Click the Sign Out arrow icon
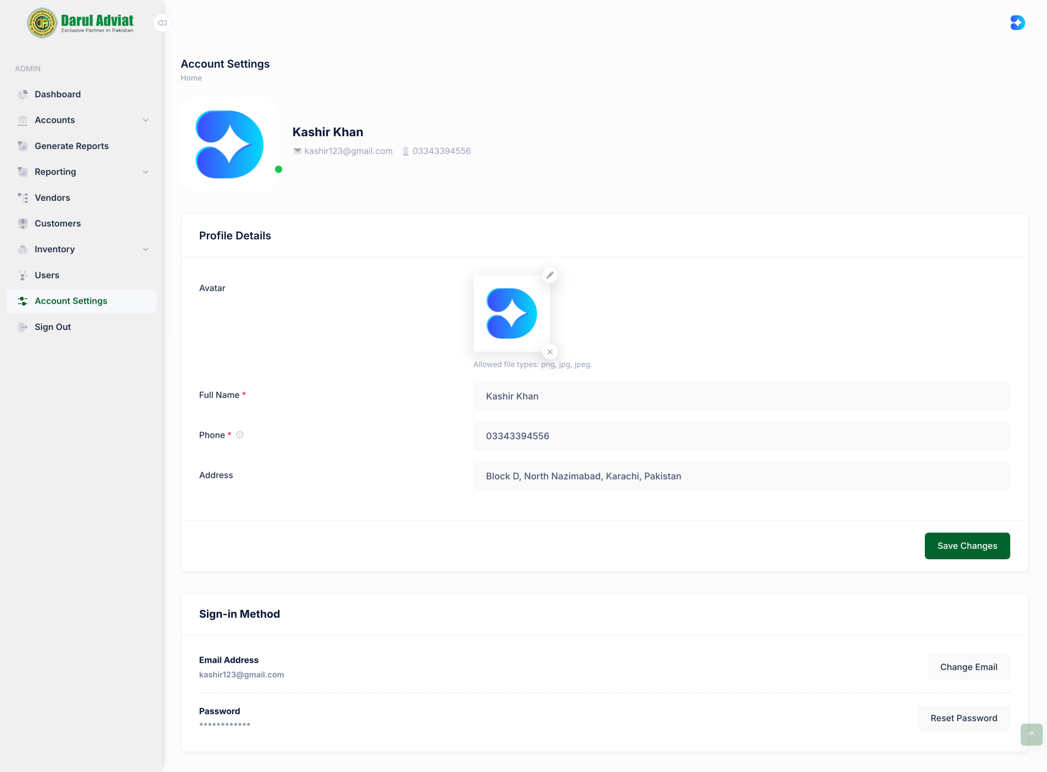 [x=22, y=327]
